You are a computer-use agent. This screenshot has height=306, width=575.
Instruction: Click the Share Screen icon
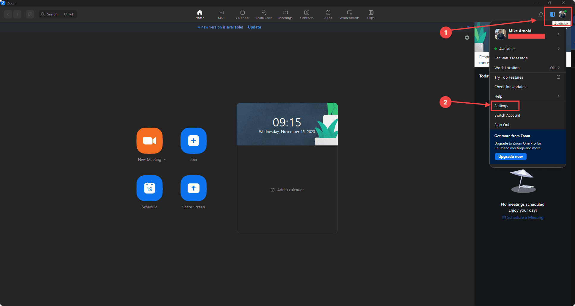click(x=194, y=188)
